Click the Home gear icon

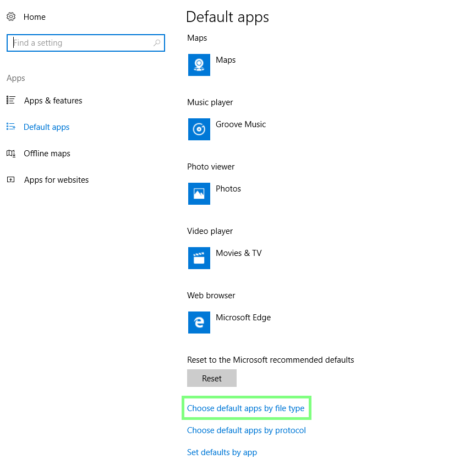(x=11, y=17)
